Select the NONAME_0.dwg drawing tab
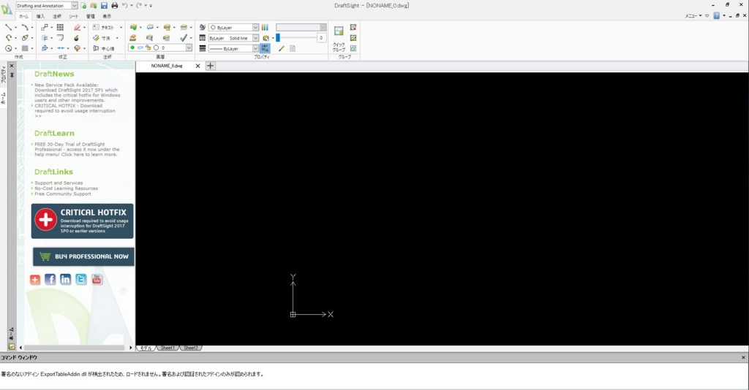The width and height of the screenshot is (749, 390). click(167, 66)
